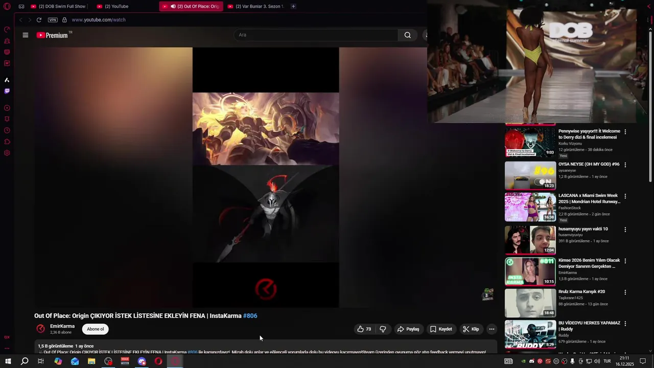Open Discord tray icon
This screenshot has width=654, height=368.
pyautogui.click(x=531, y=361)
